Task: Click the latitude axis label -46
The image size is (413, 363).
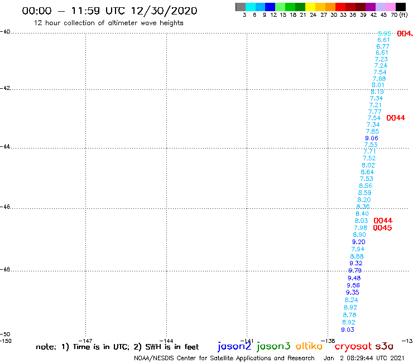Action: click(x=5, y=207)
